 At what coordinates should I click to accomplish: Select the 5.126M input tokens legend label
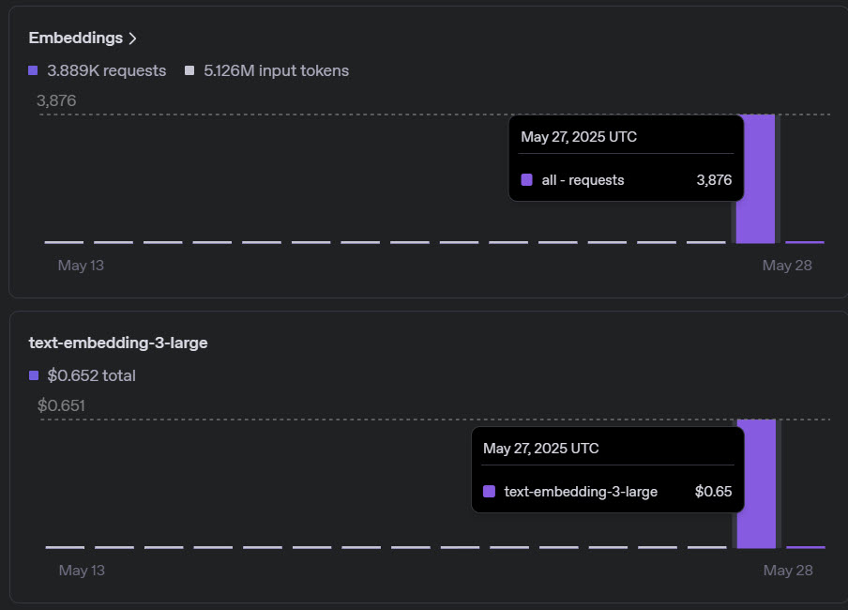[277, 70]
